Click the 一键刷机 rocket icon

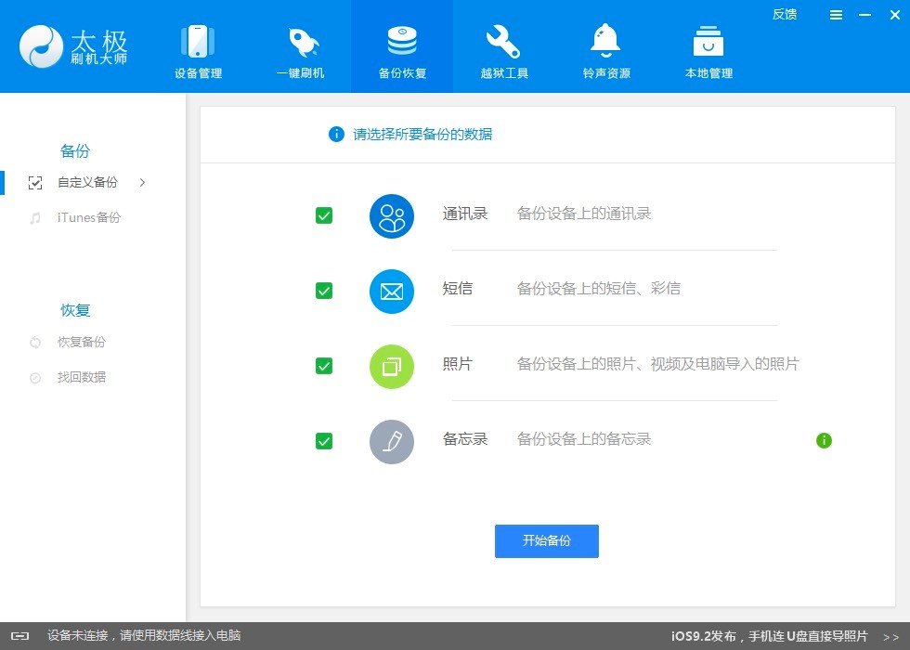coord(300,42)
